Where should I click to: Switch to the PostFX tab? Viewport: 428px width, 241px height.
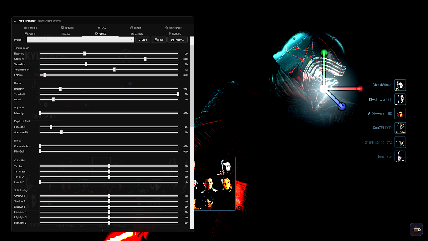(x=101, y=34)
